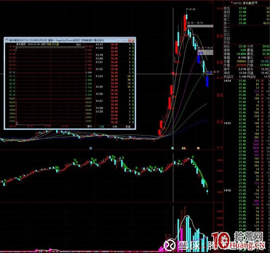Maximize the intraday popup window
This screenshot has width=270, height=253.
tap(124, 40)
